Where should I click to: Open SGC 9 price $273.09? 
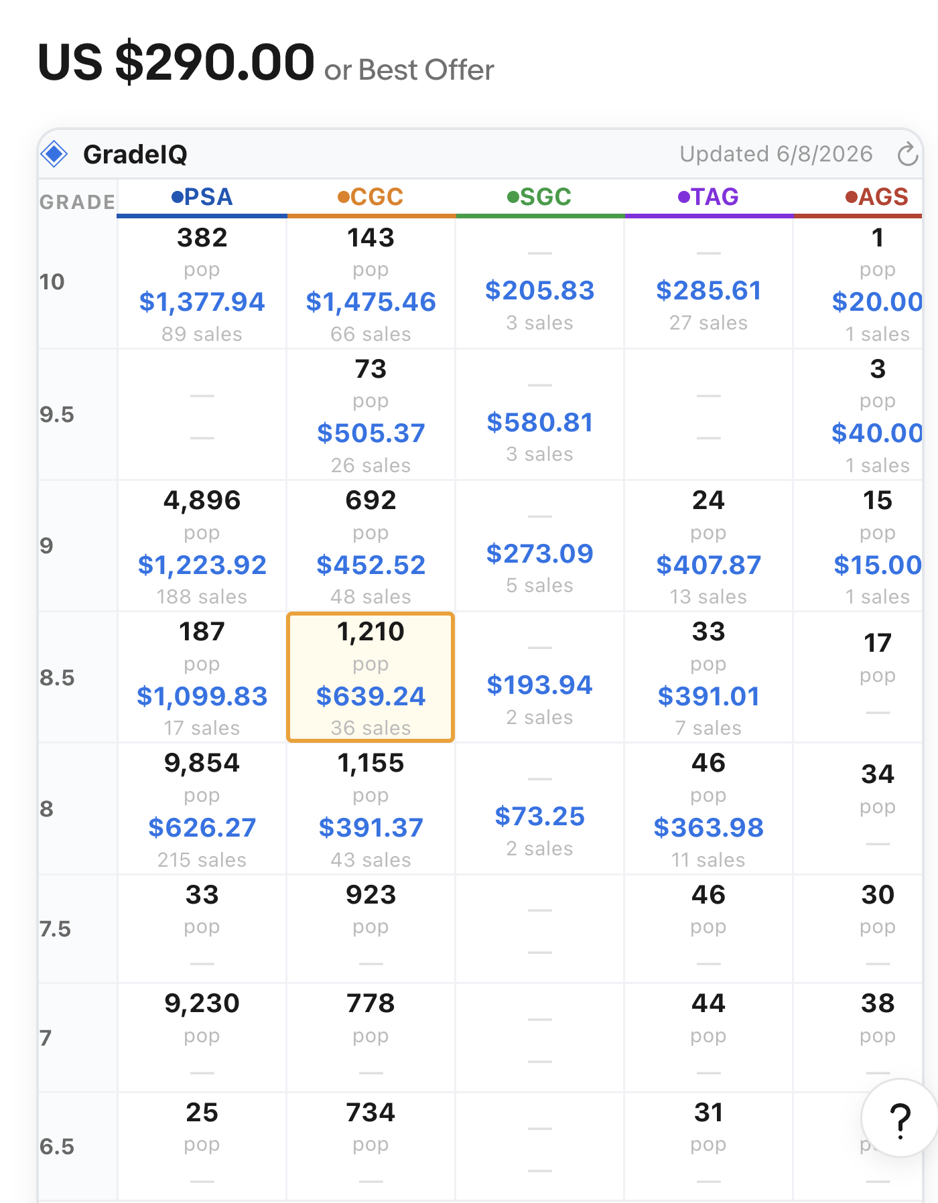coord(539,554)
